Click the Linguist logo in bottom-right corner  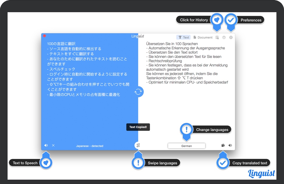[262, 174]
